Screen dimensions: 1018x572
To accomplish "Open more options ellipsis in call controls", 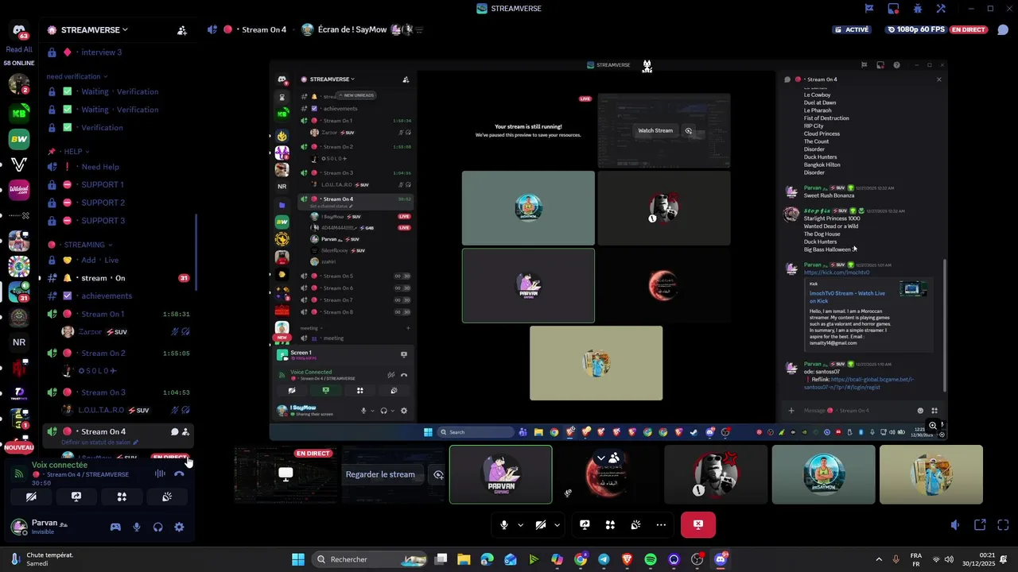I will coord(661,524).
